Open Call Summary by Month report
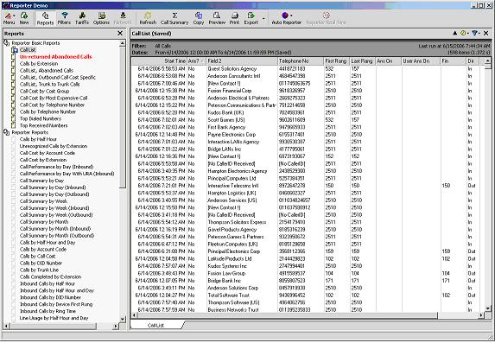This screenshot has width=495, height=343. pyautogui.click(x=44, y=222)
